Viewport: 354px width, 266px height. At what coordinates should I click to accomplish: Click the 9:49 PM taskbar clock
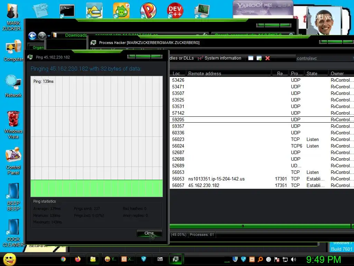(x=323, y=259)
